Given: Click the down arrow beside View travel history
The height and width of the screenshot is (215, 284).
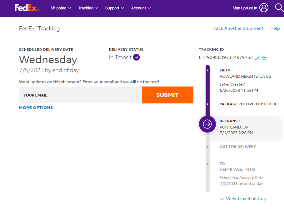Looking at the screenshot, I should [222, 198].
